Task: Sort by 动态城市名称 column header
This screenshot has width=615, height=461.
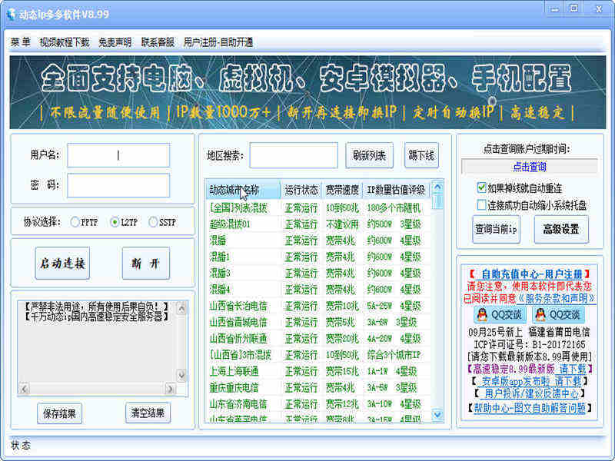Action: click(x=243, y=190)
